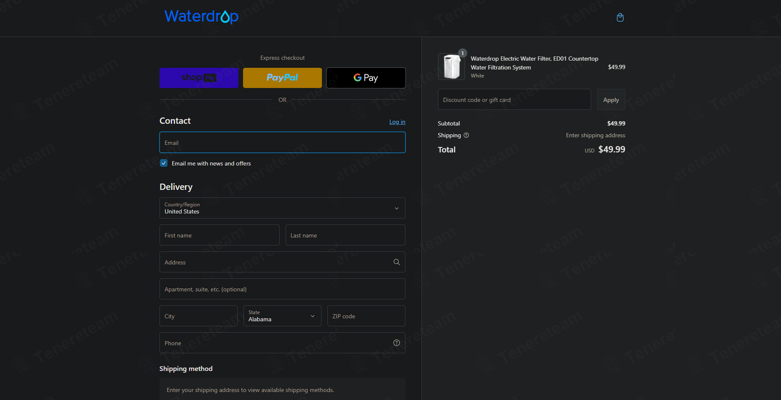Click the Phone input field

click(x=282, y=343)
